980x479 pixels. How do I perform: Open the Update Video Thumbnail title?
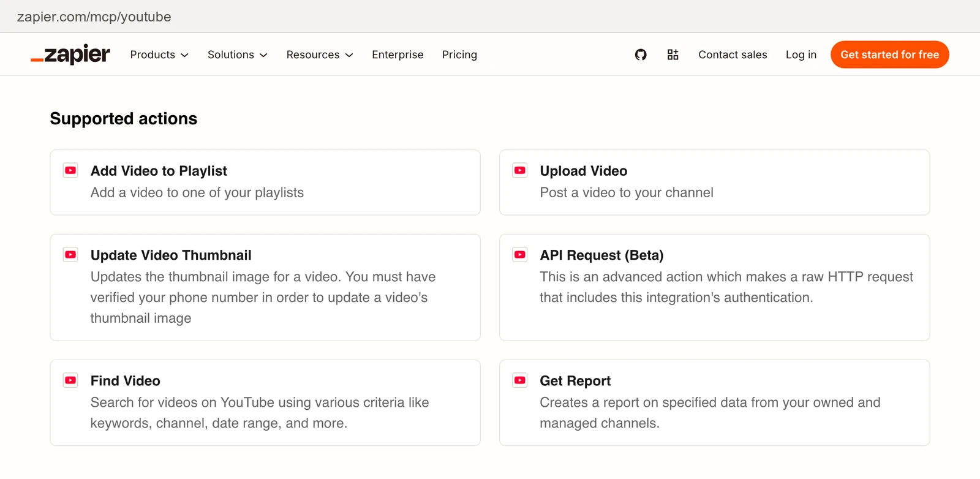pos(171,255)
